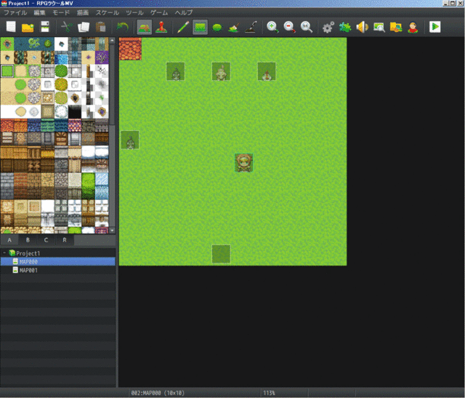465x398 pixels.
Task: Select the Shadow Pen tool
Action: (x=251, y=27)
